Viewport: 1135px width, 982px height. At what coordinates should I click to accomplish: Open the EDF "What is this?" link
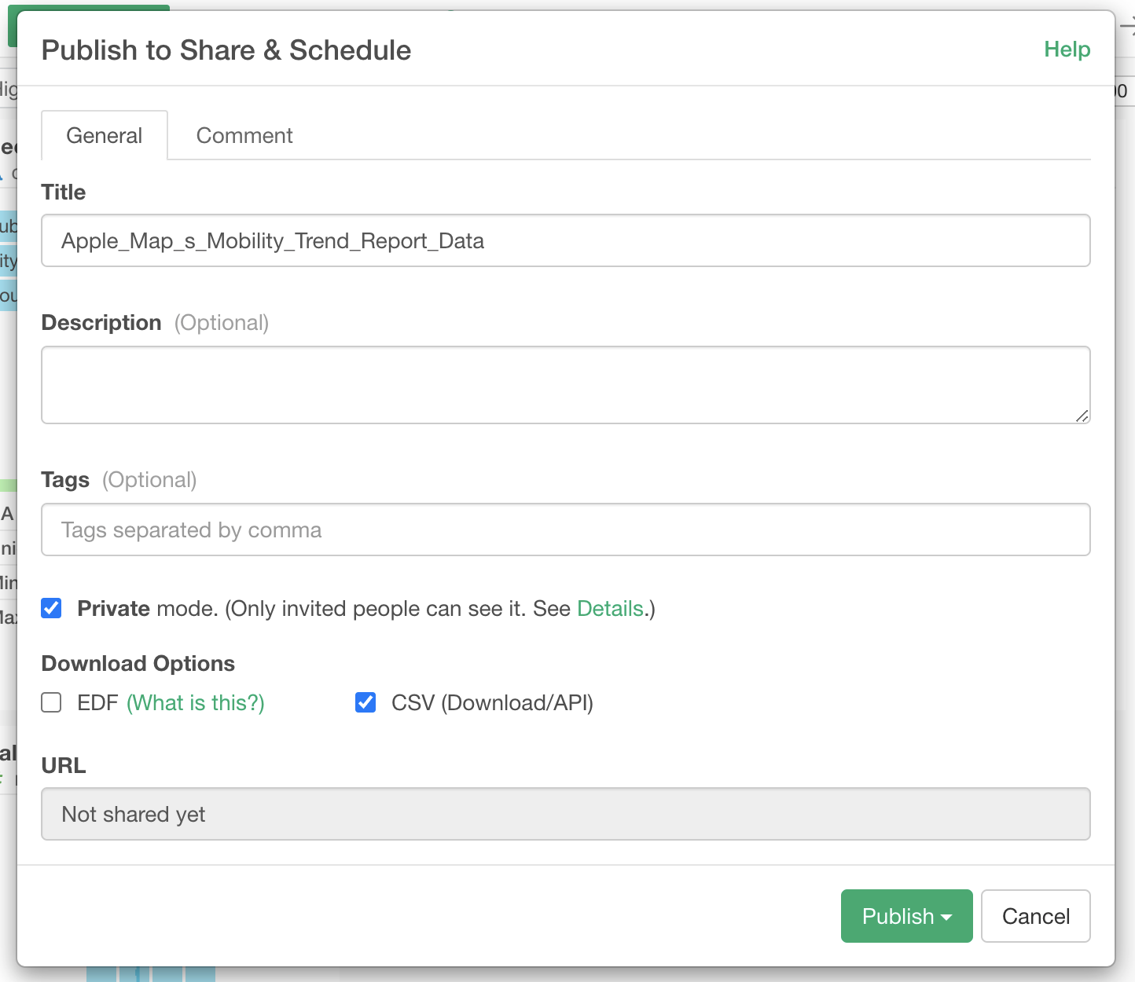click(x=196, y=702)
